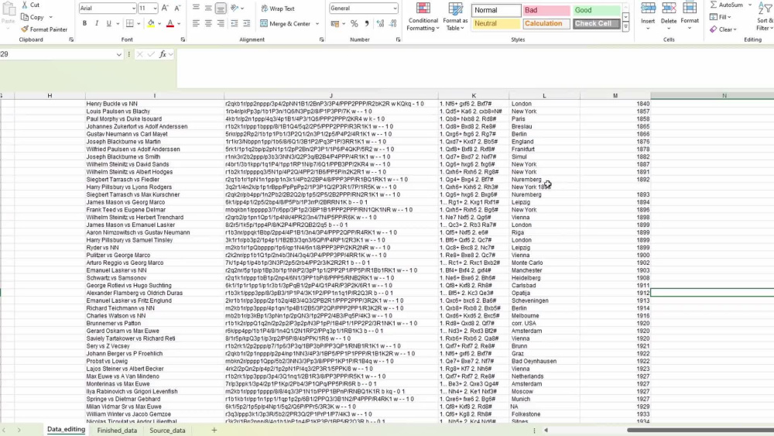Apply the Check Cell style
Screen dimensions: 774x436
(x=596, y=24)
